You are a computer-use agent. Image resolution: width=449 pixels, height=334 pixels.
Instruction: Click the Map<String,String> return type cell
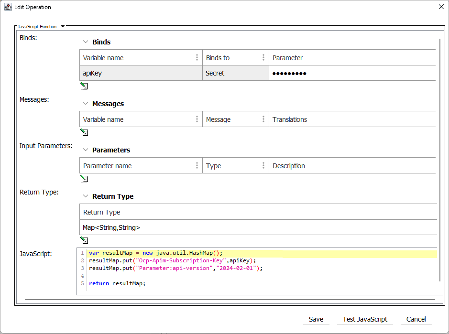point(257,227)
